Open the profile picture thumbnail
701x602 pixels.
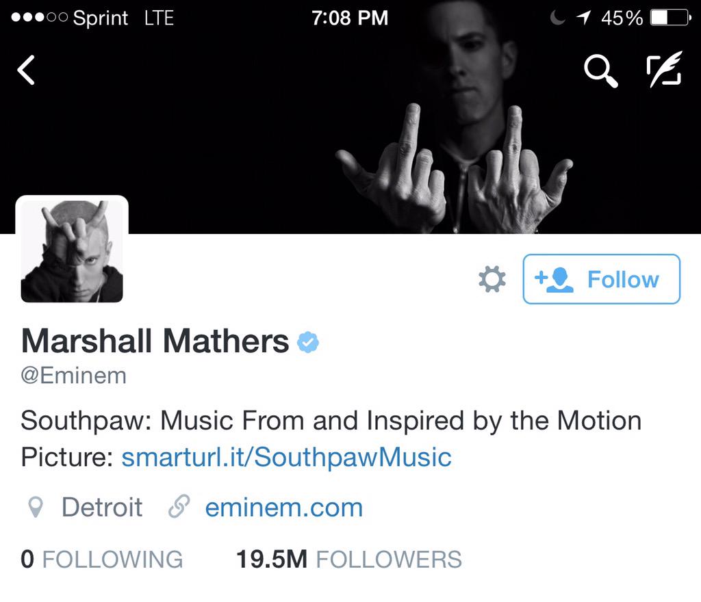72,250
